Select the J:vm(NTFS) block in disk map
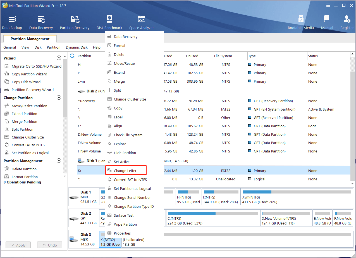The width and height of the screenshot is (356, 258). (297, 197)
